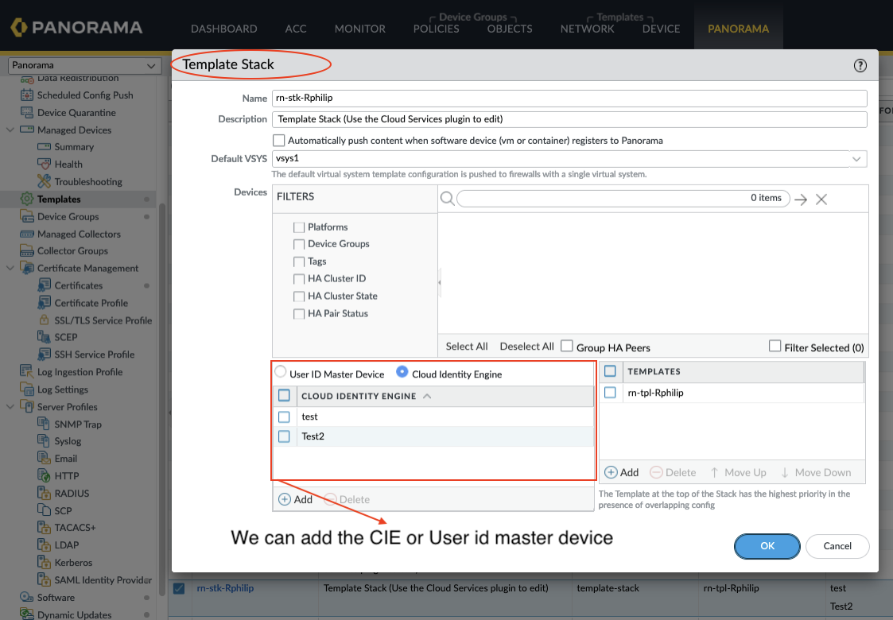Screen dimensions: 893x620
Task: Open the MONITOR tab
Action: tap(359, 29)
